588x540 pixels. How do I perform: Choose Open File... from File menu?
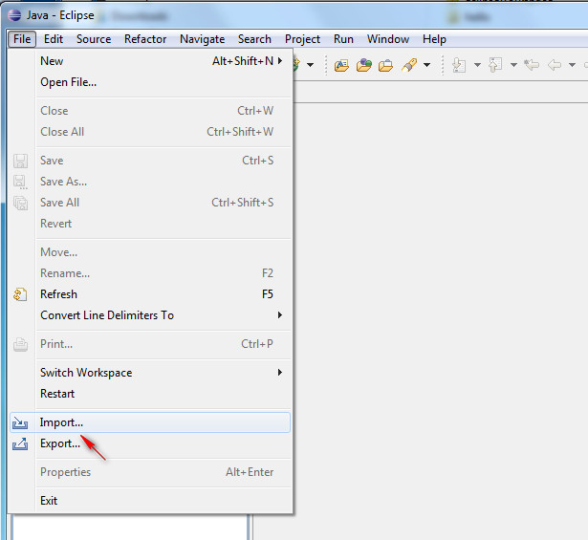pos(150,82)
